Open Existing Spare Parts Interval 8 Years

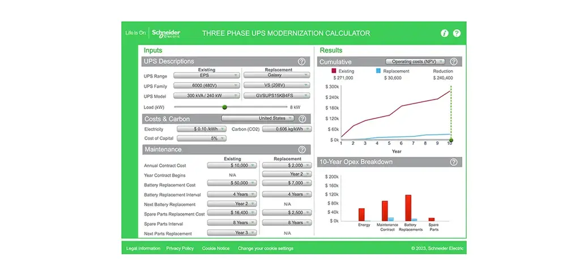click(232, 222)
